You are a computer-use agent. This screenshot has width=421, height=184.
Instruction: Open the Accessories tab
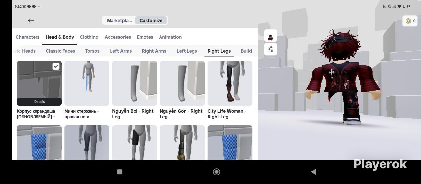click(x=118, y=37)
